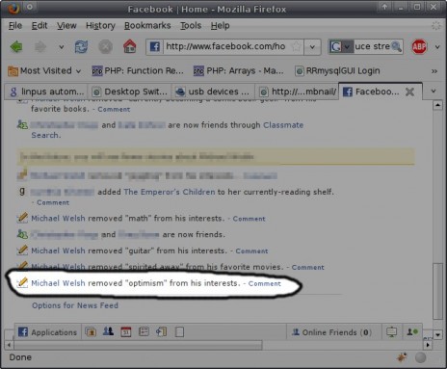
Task: Comment on the removed optimism story
Action: click(x=265, y=283)
